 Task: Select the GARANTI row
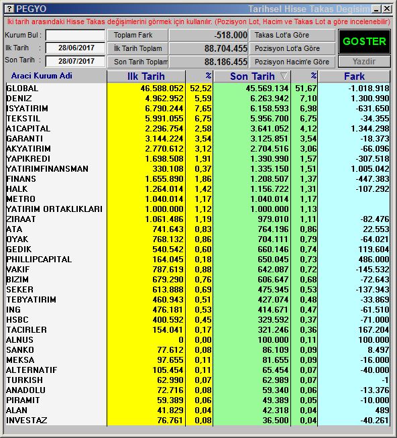[x=198, y=139]
